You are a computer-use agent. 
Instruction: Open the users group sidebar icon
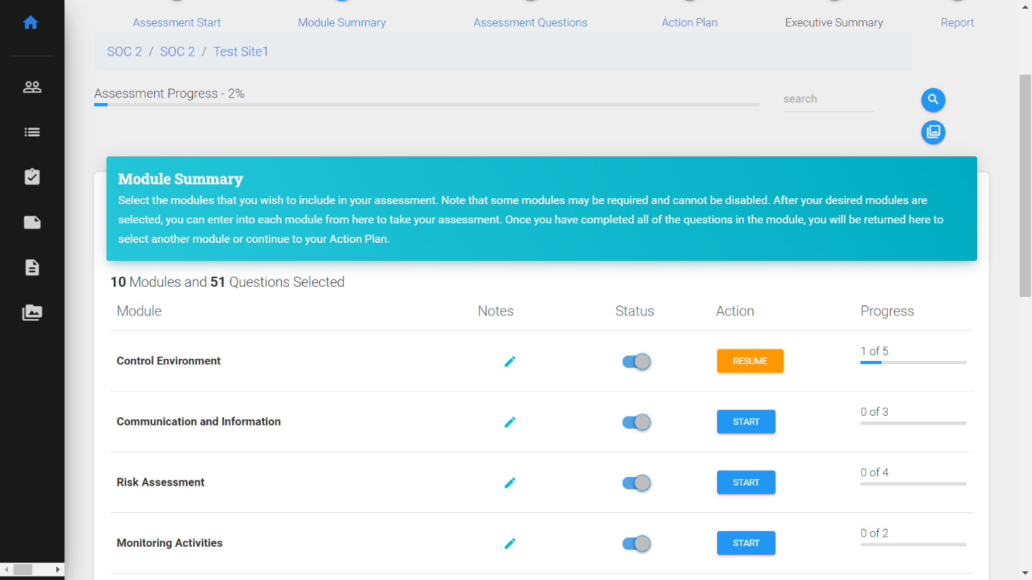point(32,87)
